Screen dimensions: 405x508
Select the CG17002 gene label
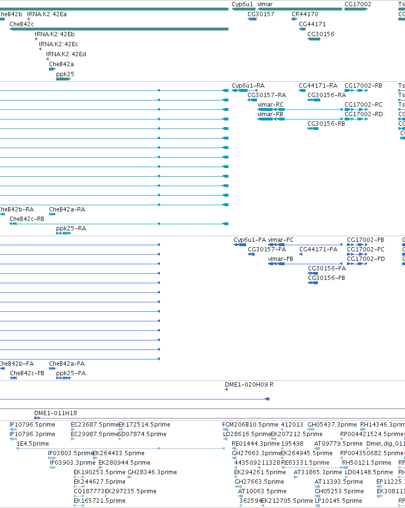tap(358, 4)
